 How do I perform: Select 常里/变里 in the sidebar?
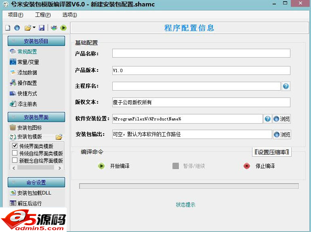(x=24, y=62)
